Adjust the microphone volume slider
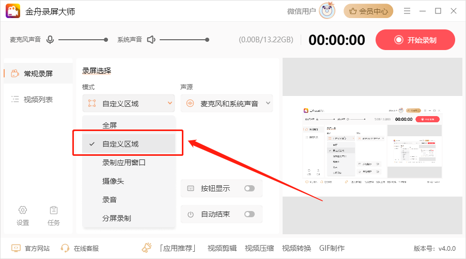Image resolution: width=466 pixels, height=259 pixels. pos(83,40)
